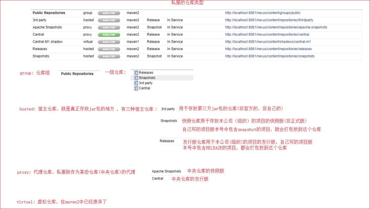Click Central label in proxy section
The image size is (370, 209).
pos(157,179)
